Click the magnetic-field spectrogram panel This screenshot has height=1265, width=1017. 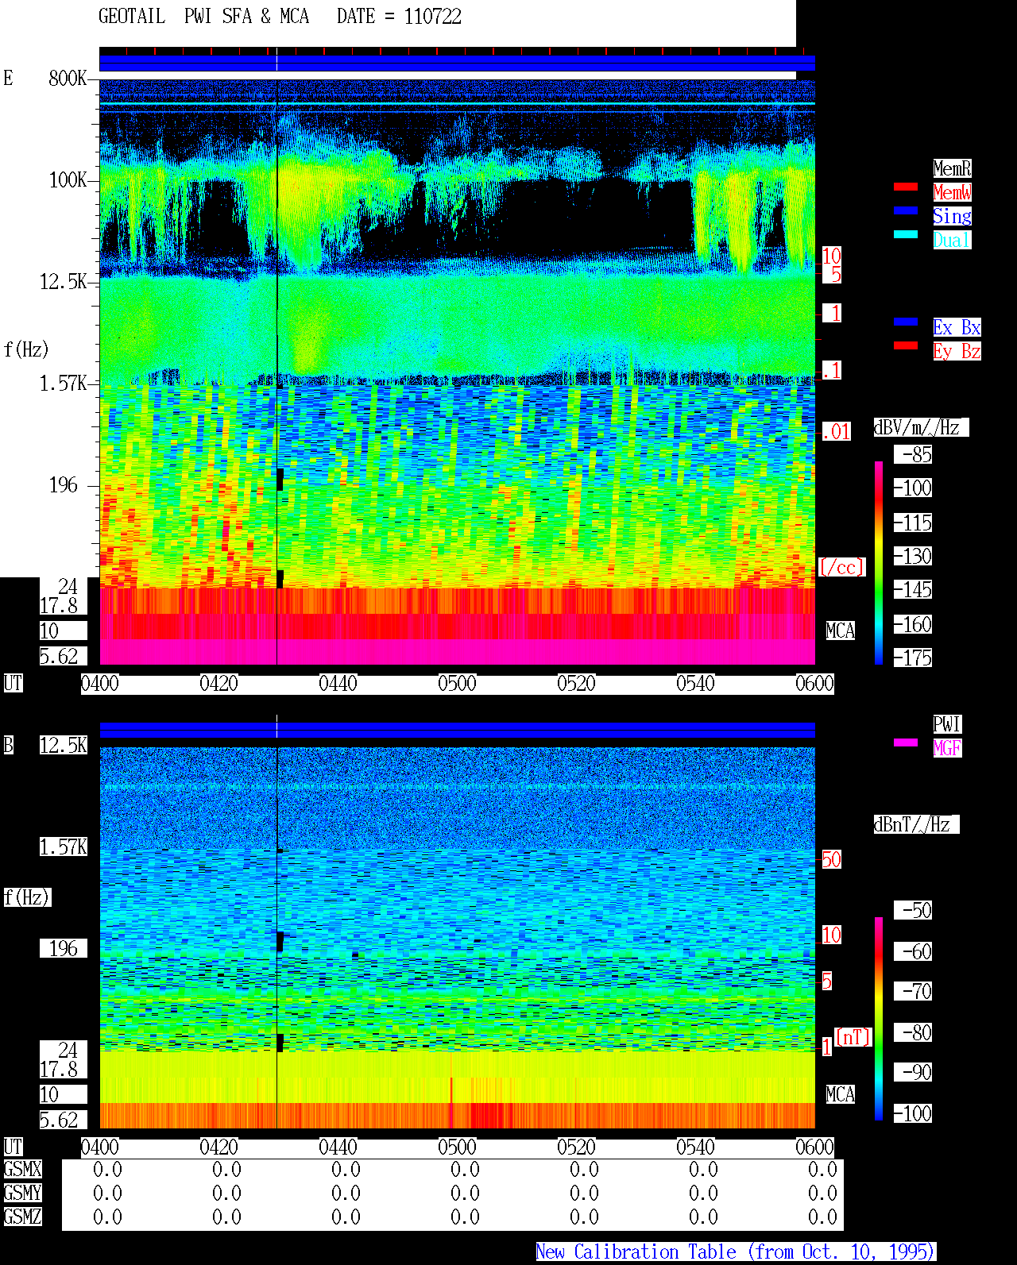(x=457, y=937)
